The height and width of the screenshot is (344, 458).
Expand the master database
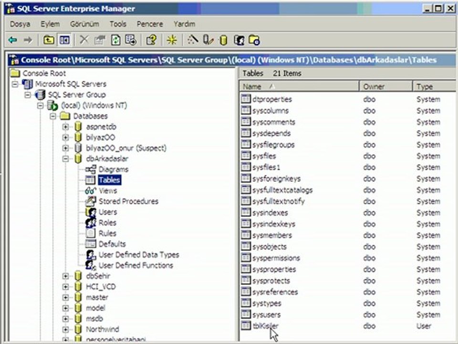point(65,298)
